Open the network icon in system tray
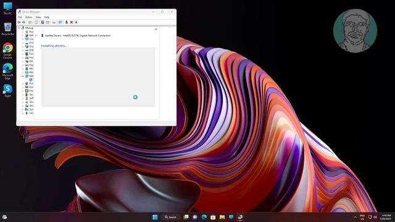This screenshot has height=222, width=395. 370,217
